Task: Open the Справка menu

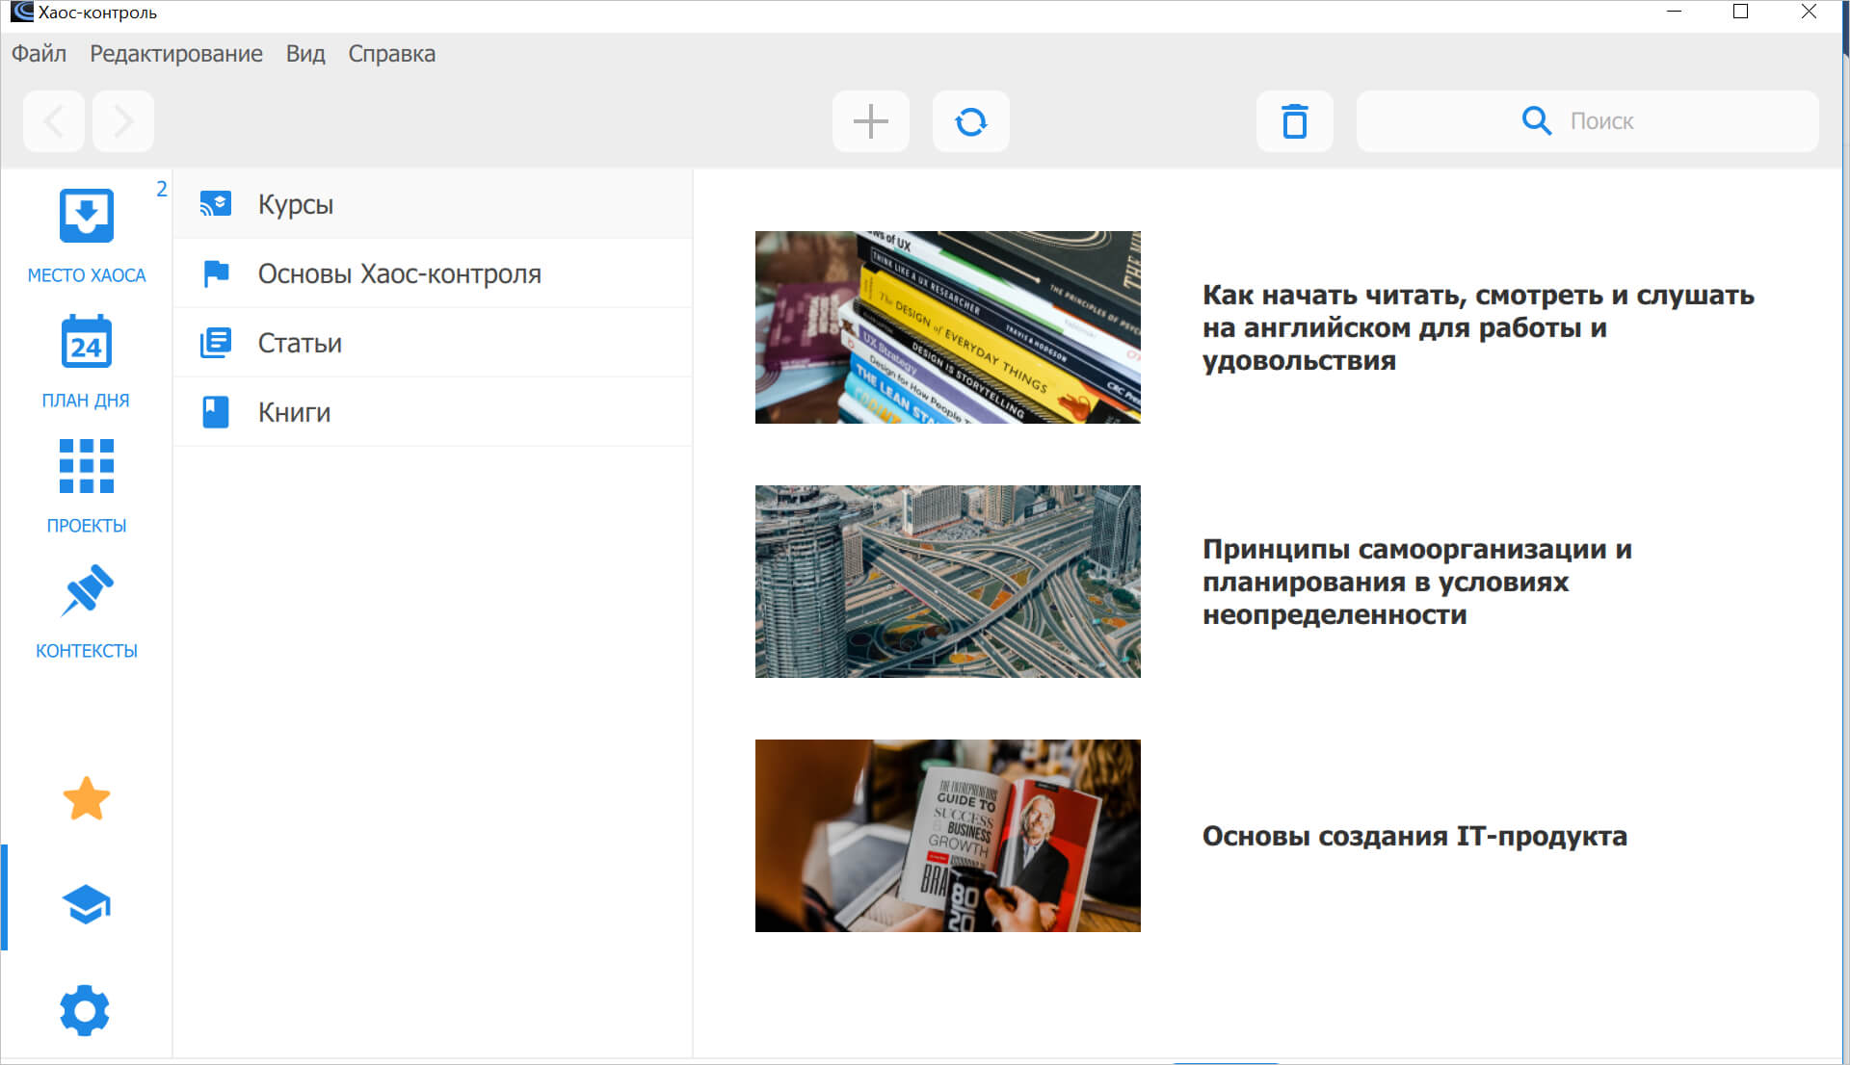Action: [392, 54]
